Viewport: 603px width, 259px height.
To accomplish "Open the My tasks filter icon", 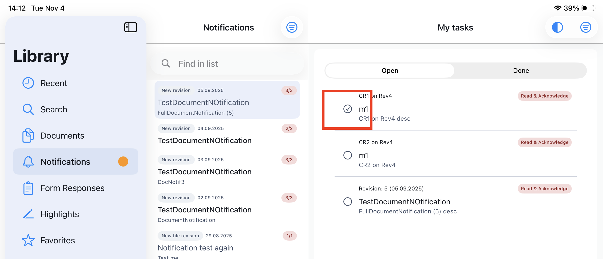I will (x=586, y=27).
